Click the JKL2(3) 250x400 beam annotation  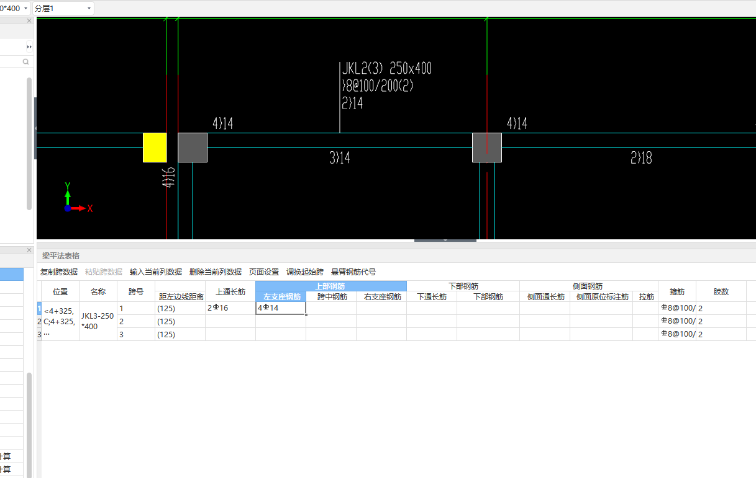tap(386, 68)
